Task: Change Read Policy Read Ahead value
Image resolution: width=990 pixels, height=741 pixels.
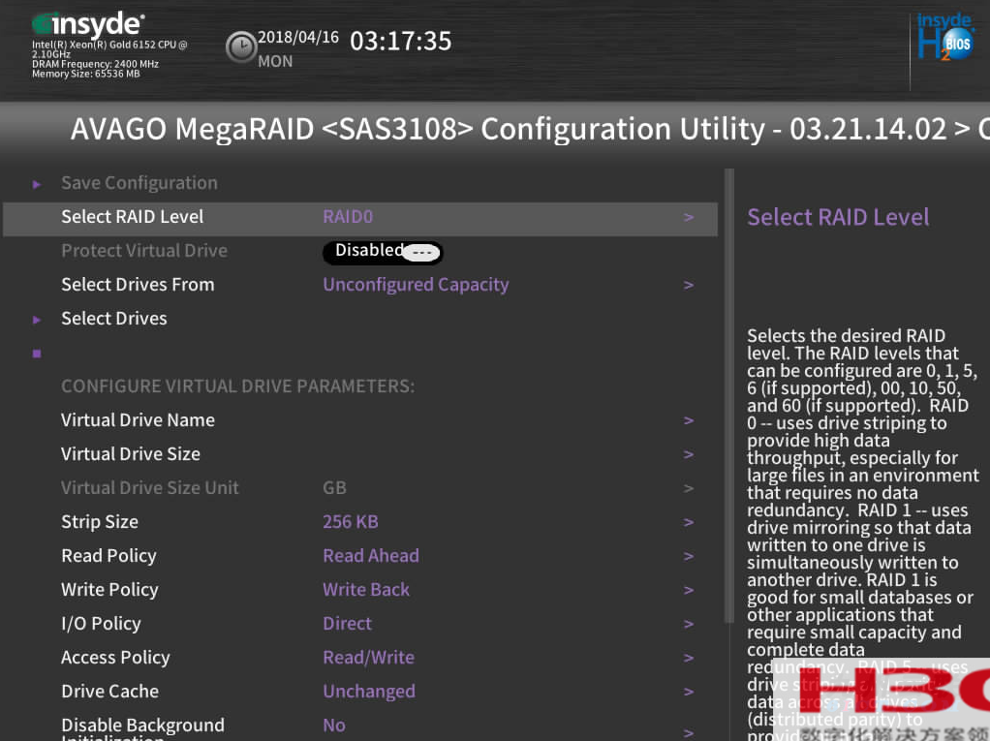Action: click(371, 555)
